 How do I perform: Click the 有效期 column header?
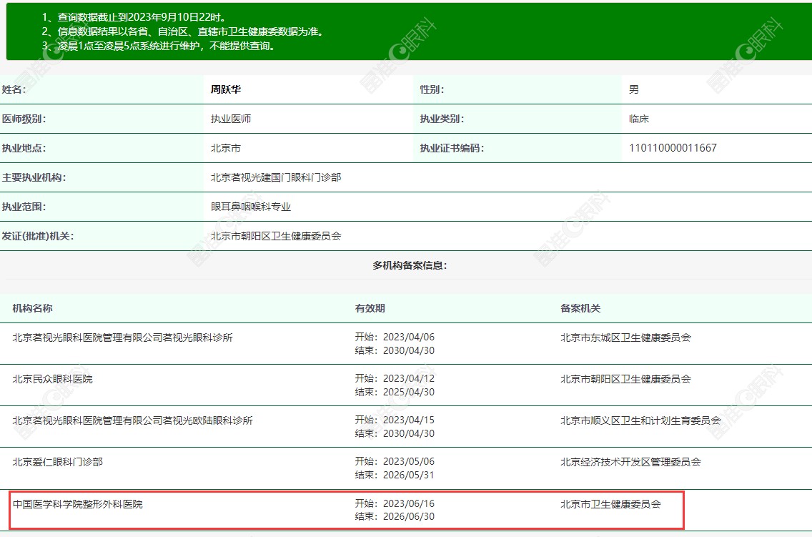point(370,308)
